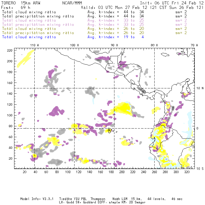Image resolution: width=205 pixels, height=205 pixels.
Task: Click the "10 N" latitude label
Action: (200, 88)
